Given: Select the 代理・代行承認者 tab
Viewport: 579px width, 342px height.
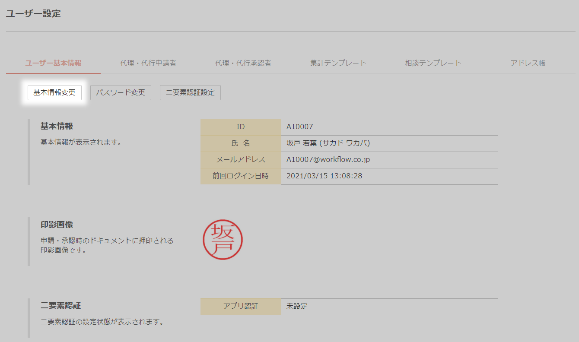Looking at the screenshot, I should pyautogui.click(x=243, y=63).
